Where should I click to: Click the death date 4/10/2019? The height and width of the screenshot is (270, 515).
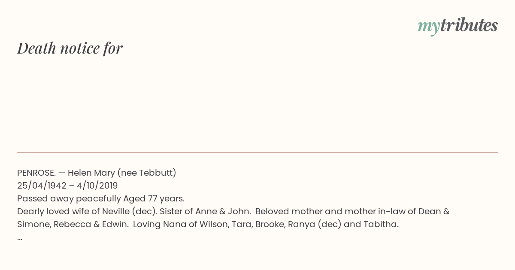97,186
